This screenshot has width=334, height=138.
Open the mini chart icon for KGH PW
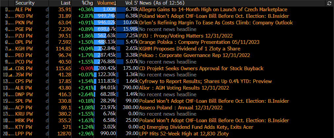tap(11, 49)
